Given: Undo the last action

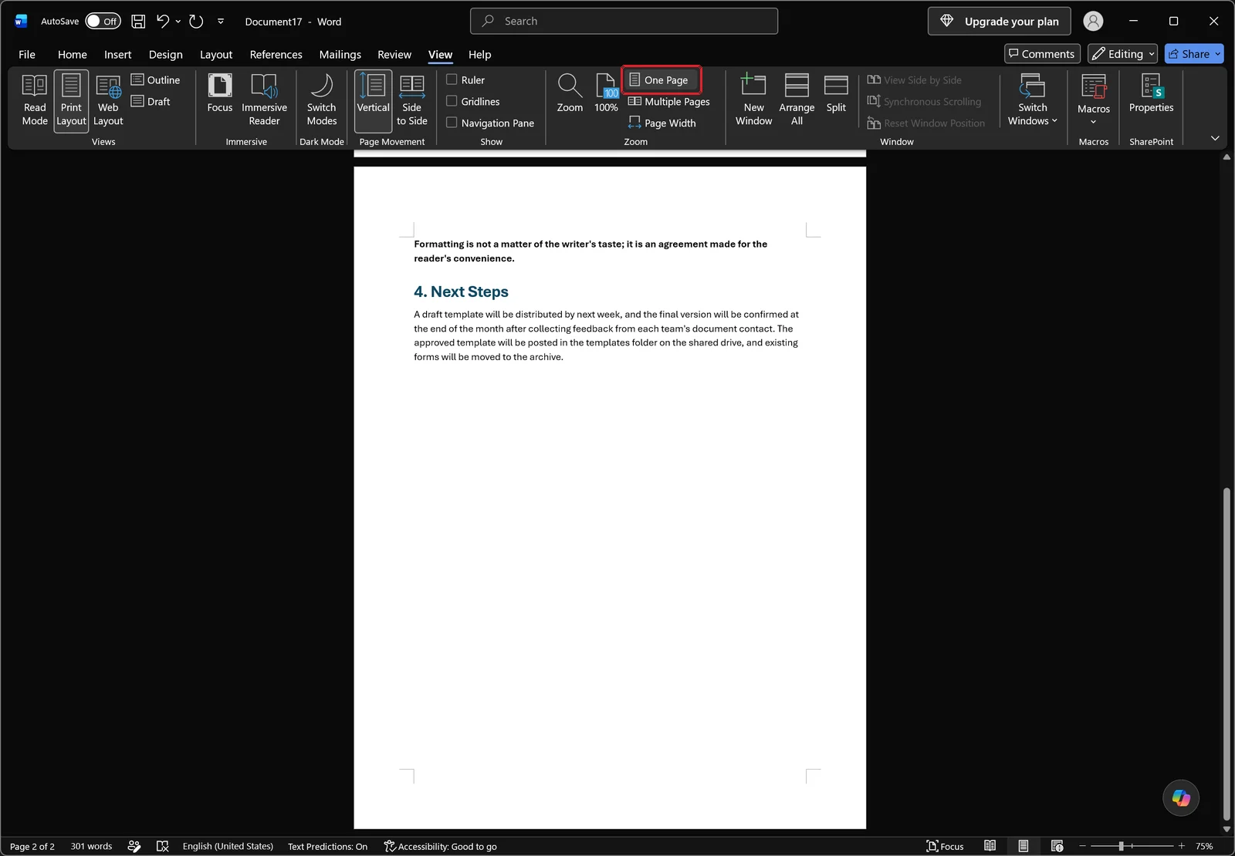Looking at the screenshot, I should [x=162, y=22].
